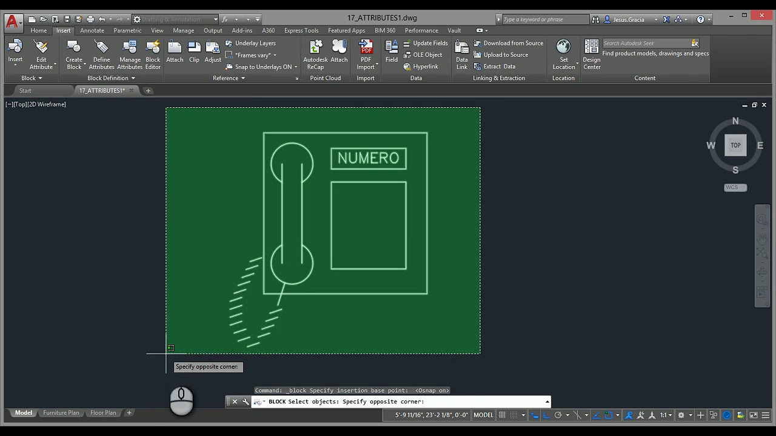Click the Hyperlink tool

[421, 67]
